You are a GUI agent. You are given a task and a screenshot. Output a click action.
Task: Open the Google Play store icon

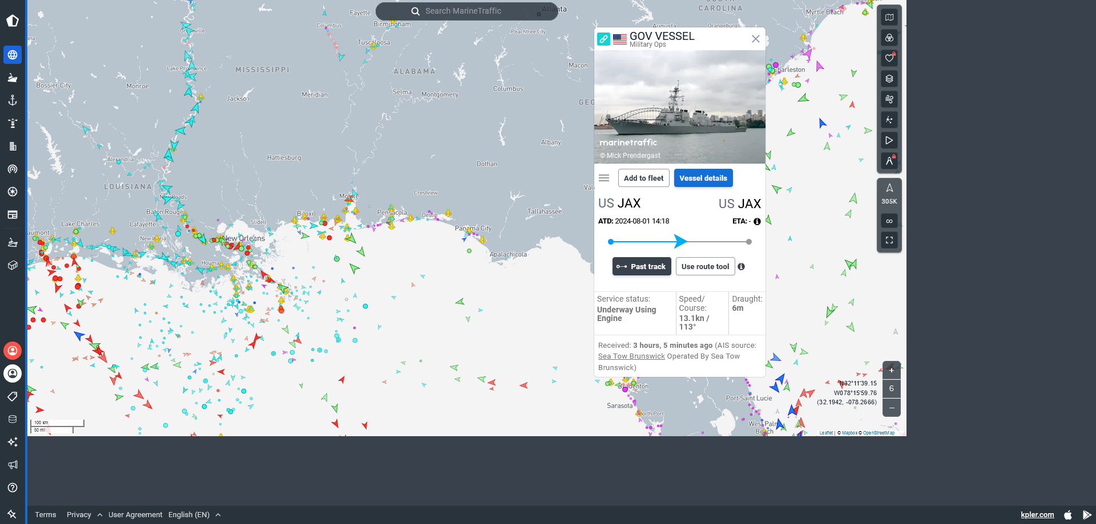click(x=1087, y=515)
